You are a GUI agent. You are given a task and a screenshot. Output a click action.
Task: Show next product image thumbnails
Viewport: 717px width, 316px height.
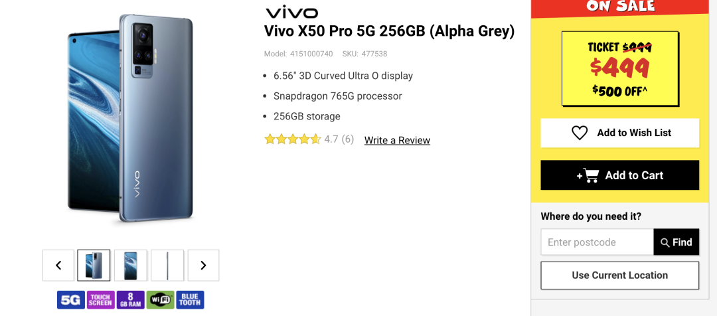pos(203,266)
